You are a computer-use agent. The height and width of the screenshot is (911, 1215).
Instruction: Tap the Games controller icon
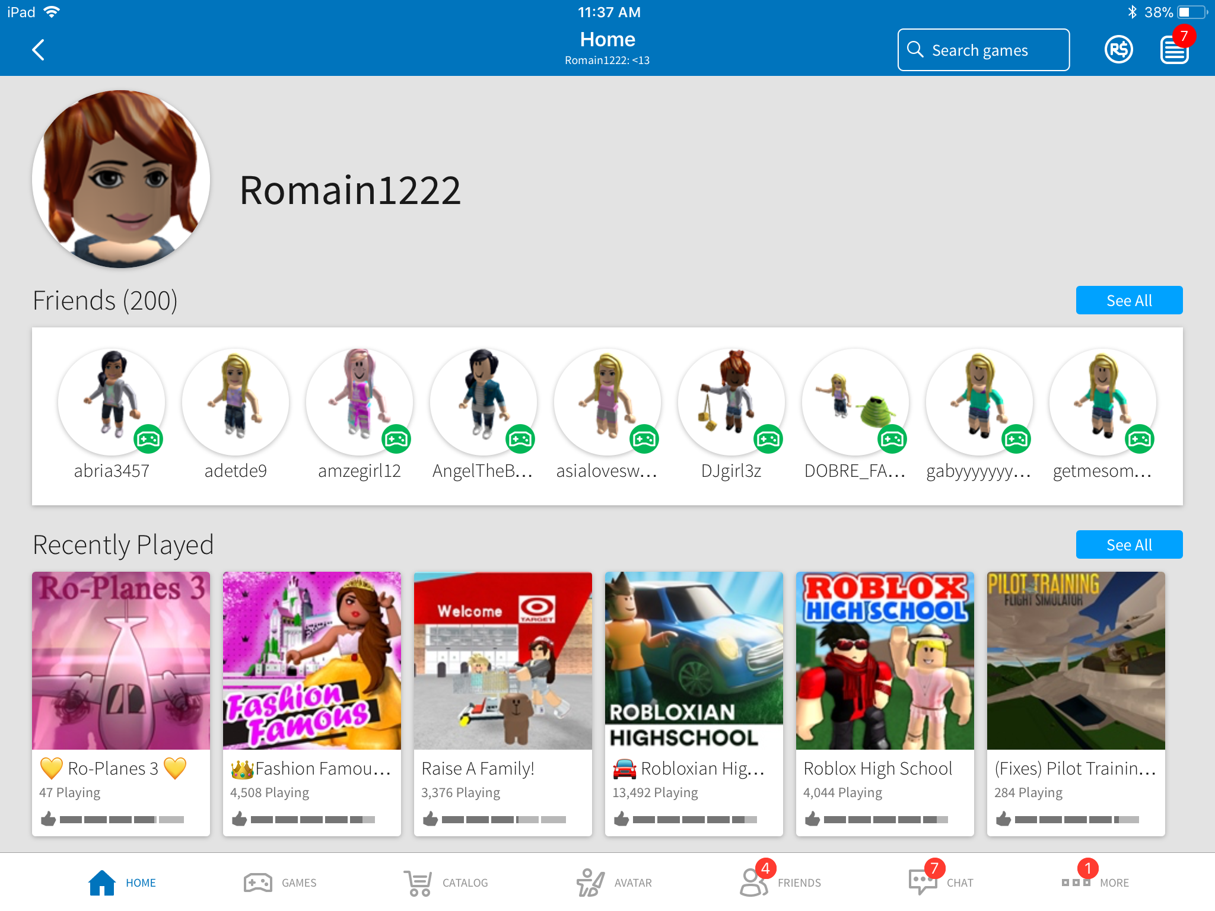click(x=258, y=883)
